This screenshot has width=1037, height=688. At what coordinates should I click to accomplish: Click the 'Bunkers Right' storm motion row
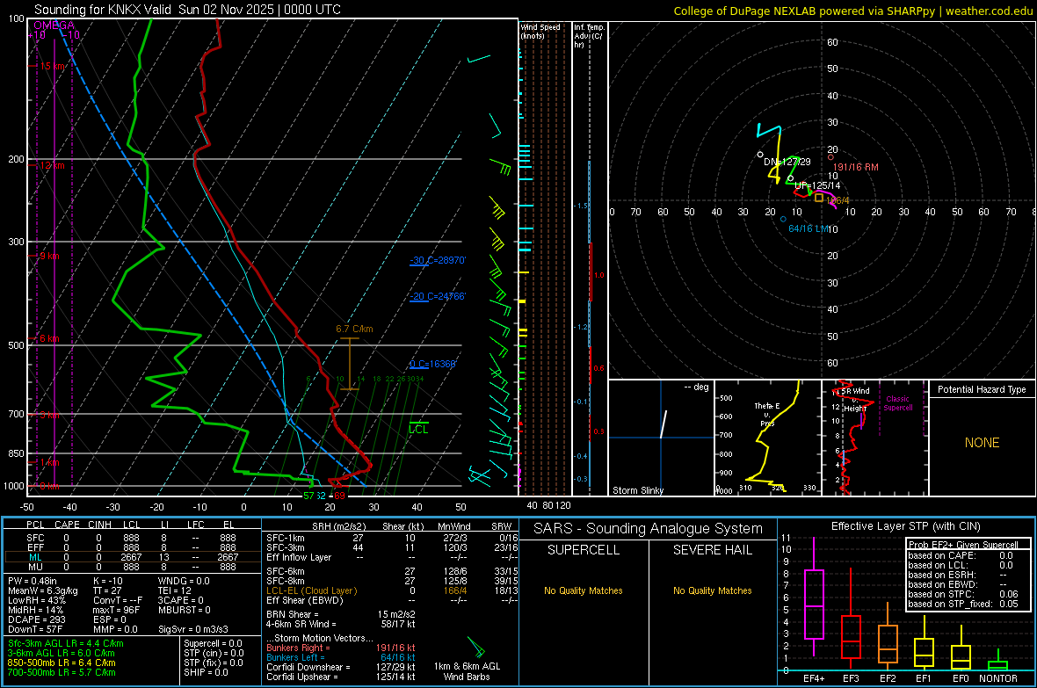click(341, 648)
